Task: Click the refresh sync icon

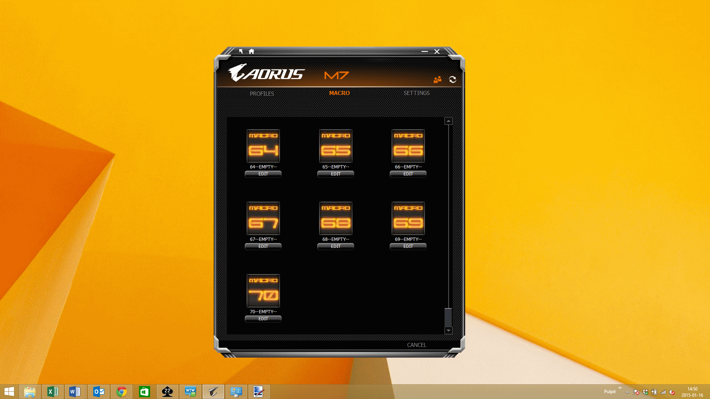Action: [453, 79]
